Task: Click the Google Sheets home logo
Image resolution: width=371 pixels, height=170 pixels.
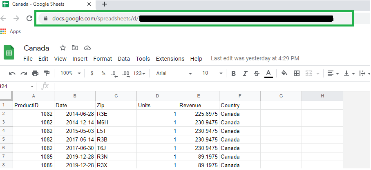Action: (9, 53)
